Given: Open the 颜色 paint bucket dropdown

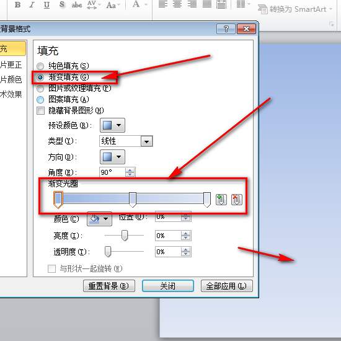Looking at the screenshot, I should pos(99,219).
